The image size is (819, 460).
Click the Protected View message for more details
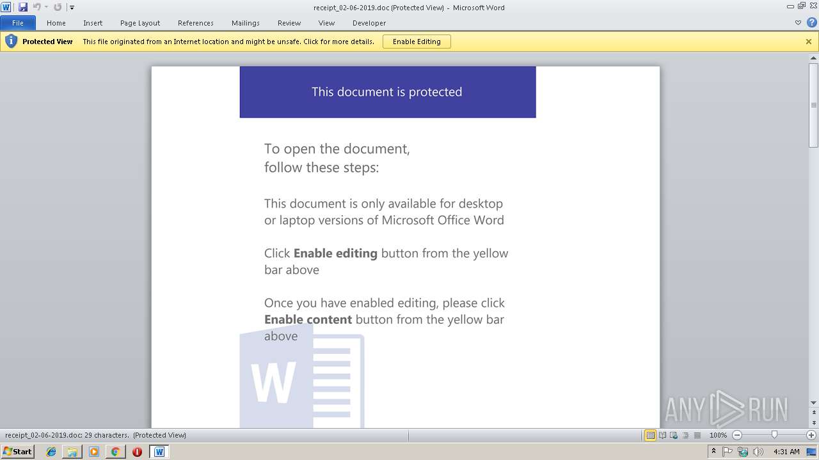228,42
